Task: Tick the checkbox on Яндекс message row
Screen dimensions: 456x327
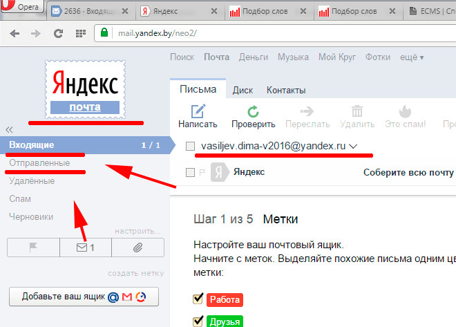Action: coord(190,172)
